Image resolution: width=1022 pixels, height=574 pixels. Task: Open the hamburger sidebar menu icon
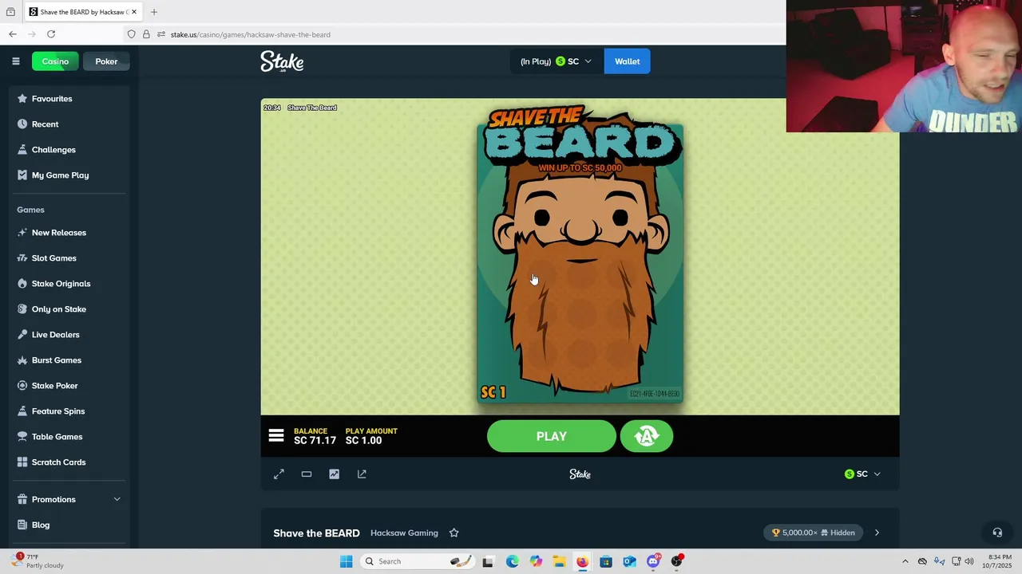tap(15, 61)
